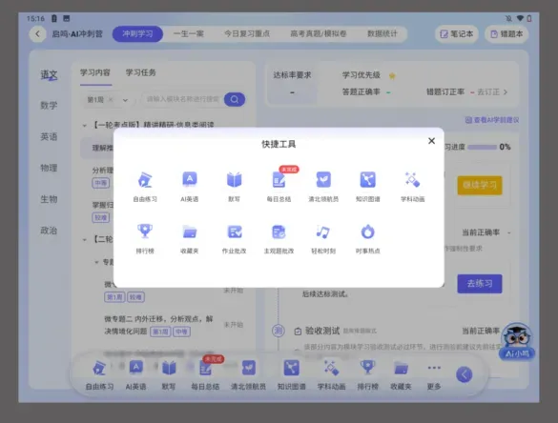Open 查看AI学前建议 link
This screenshot has width=558, height=423.
click(492, 120)
